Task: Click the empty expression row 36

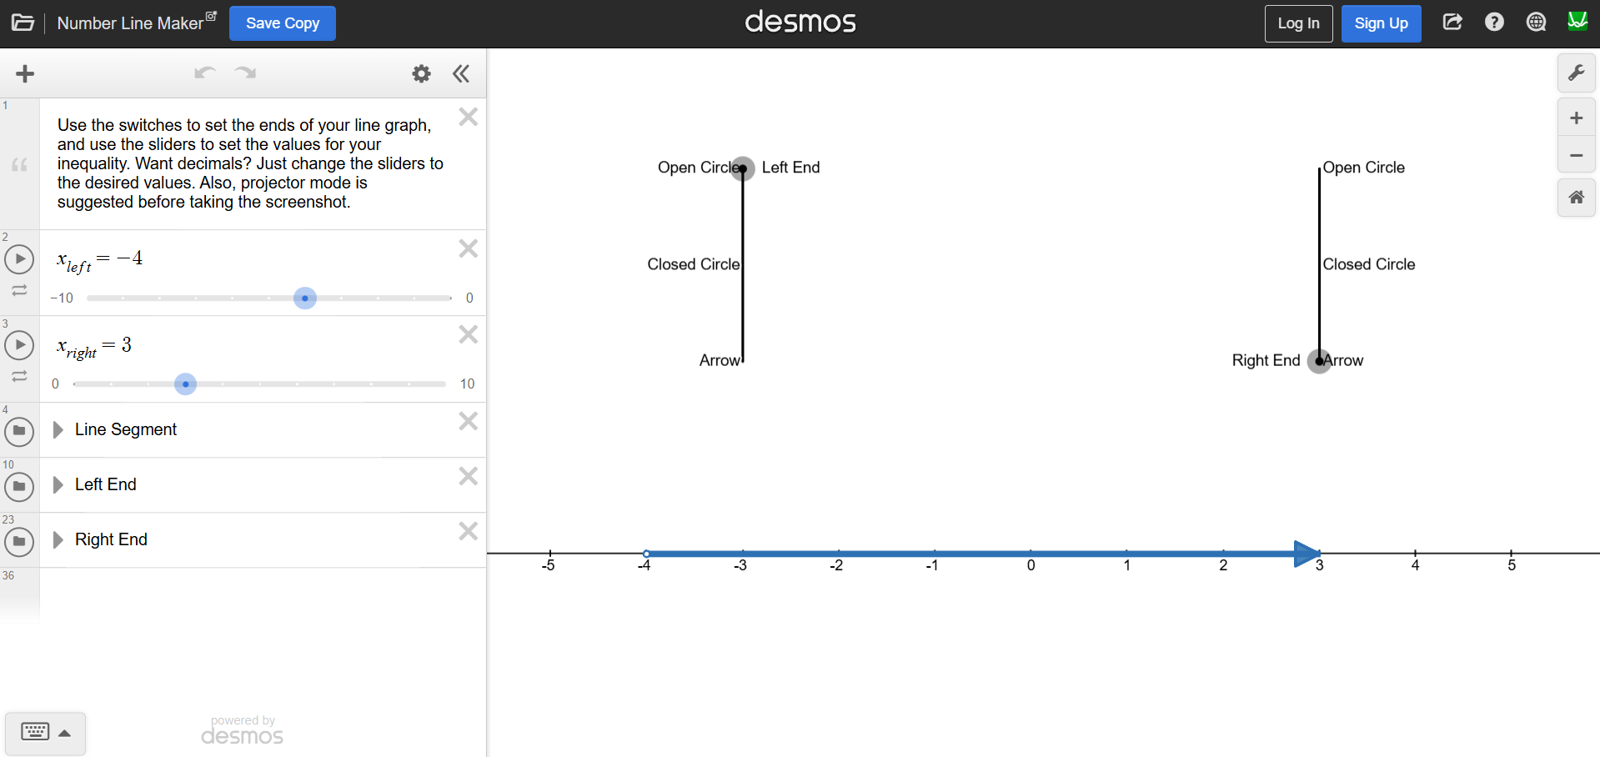Action: (263, 594)
